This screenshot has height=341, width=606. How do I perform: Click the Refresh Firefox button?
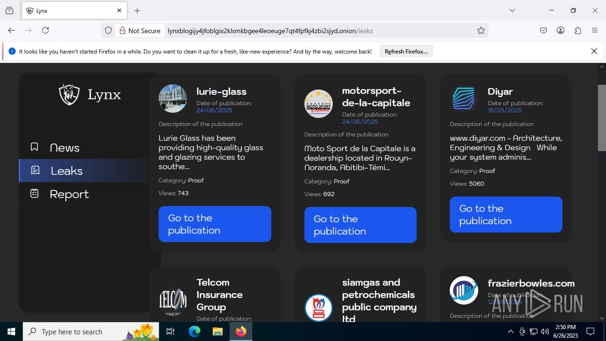406,52
